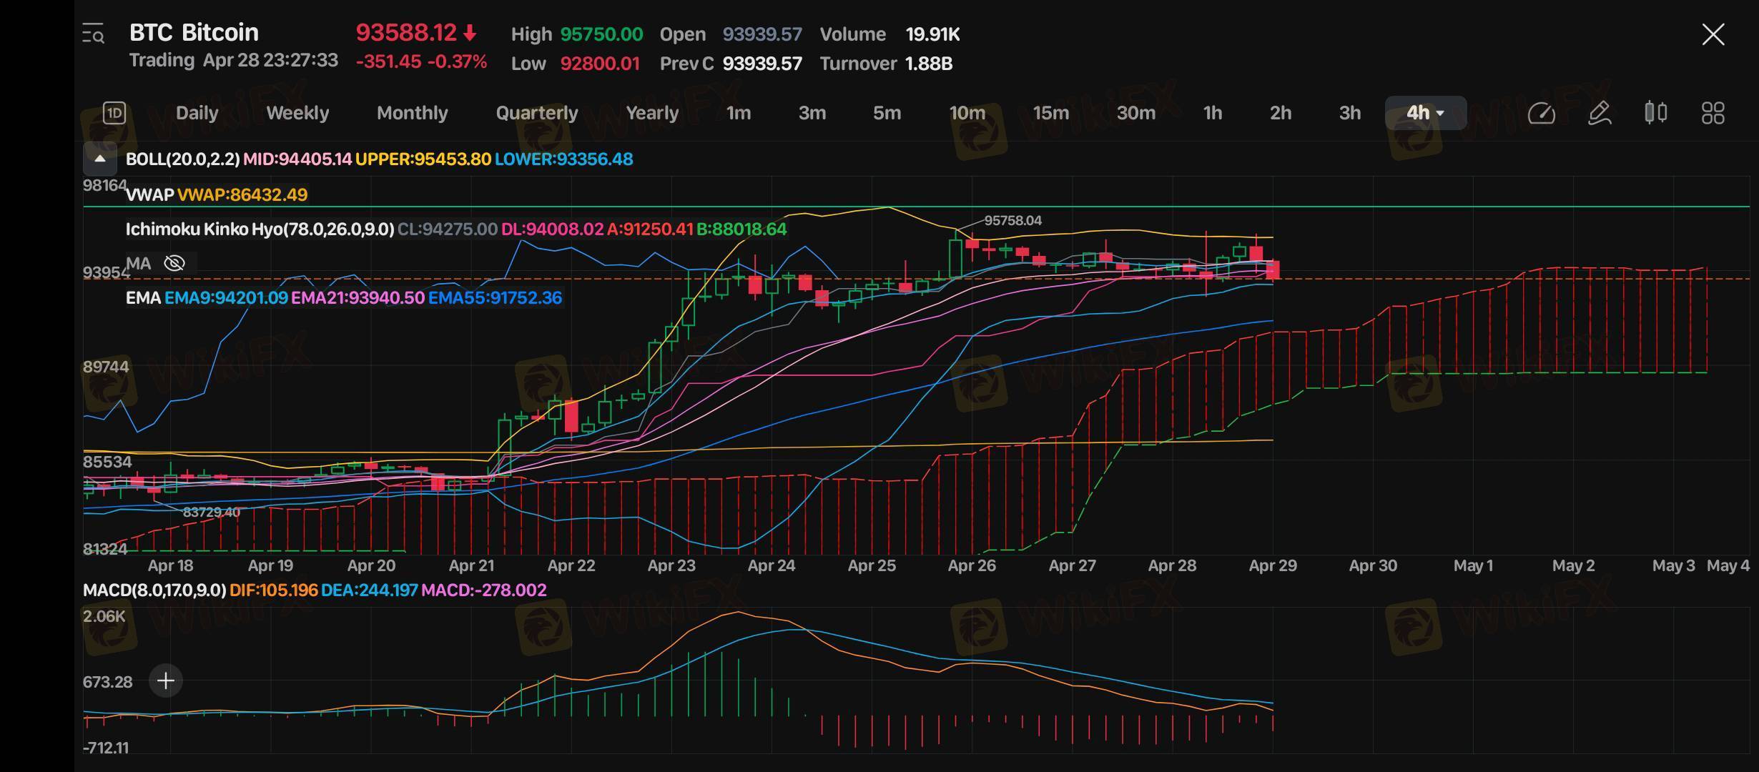The width and height of the screenshot is (1759, 772).
Task: Open the symbol search list icon
Action: [x=93, y=34]
